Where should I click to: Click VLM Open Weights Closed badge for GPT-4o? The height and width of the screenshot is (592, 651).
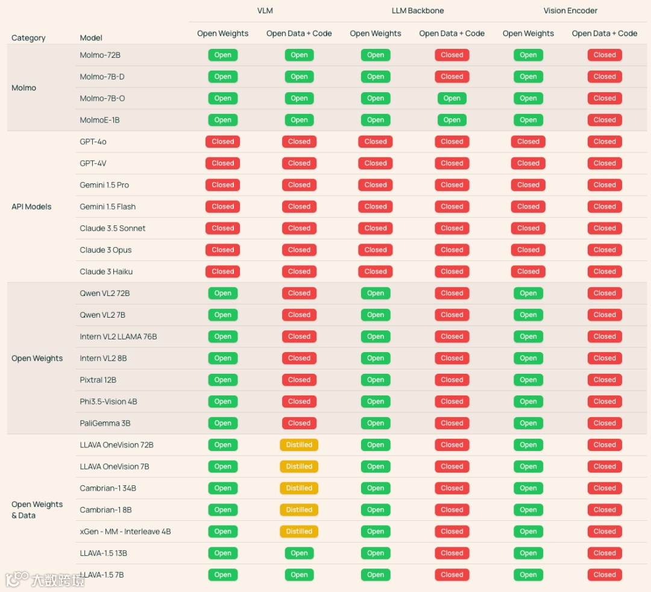click(222, 142)
